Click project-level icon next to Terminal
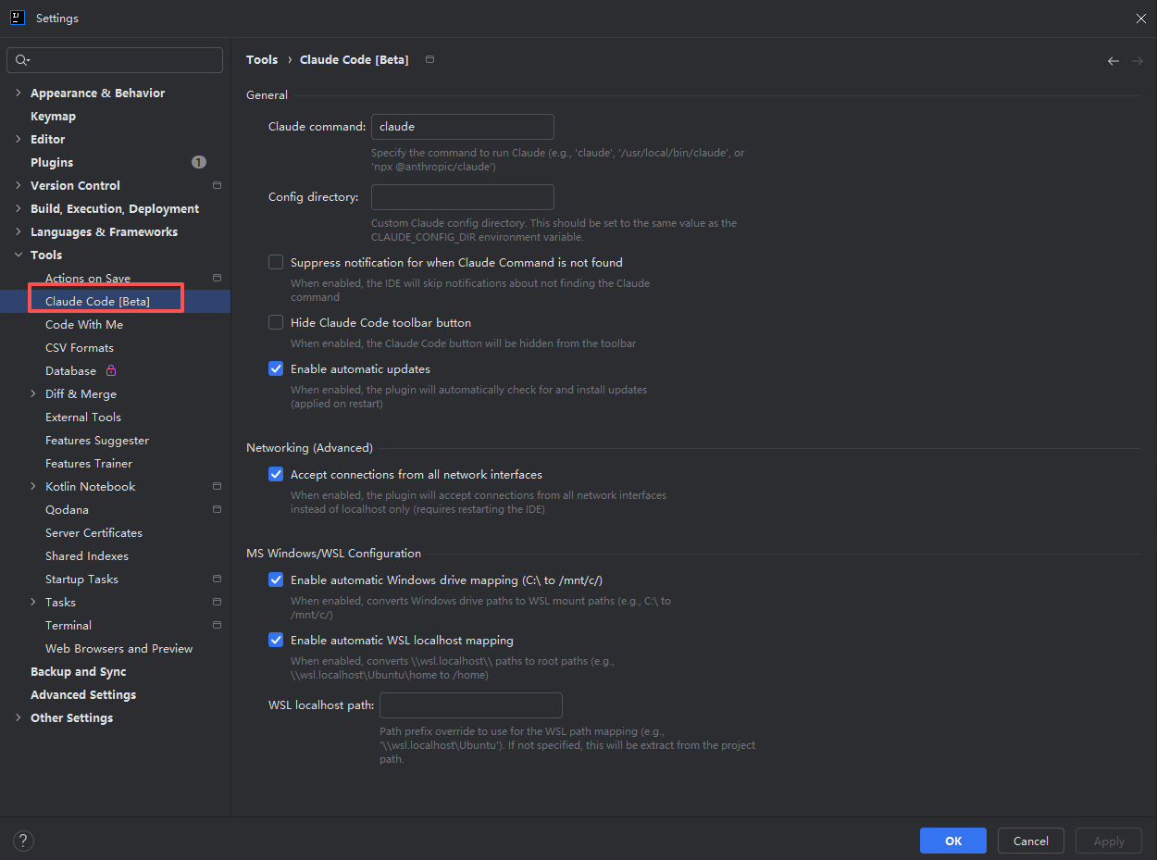The height and width of the screenshot is (860, 1157). tap(217, 625)
